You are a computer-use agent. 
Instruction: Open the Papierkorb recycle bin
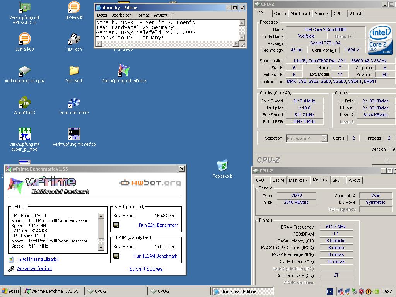(222, 169)
